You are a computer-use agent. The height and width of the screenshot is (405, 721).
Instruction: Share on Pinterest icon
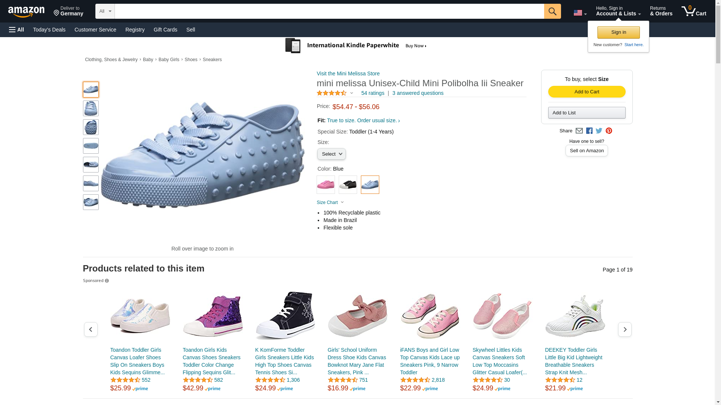tap(609, 131)
